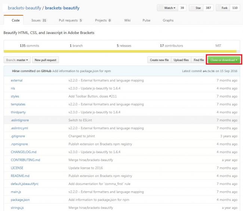Expand the Branch: master dropdown
243x211 pixels.
click(17, 60)
